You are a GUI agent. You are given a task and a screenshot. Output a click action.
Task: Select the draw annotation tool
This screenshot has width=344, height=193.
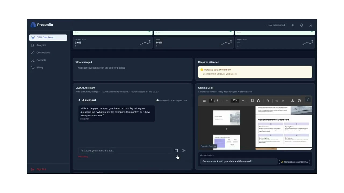268,101
